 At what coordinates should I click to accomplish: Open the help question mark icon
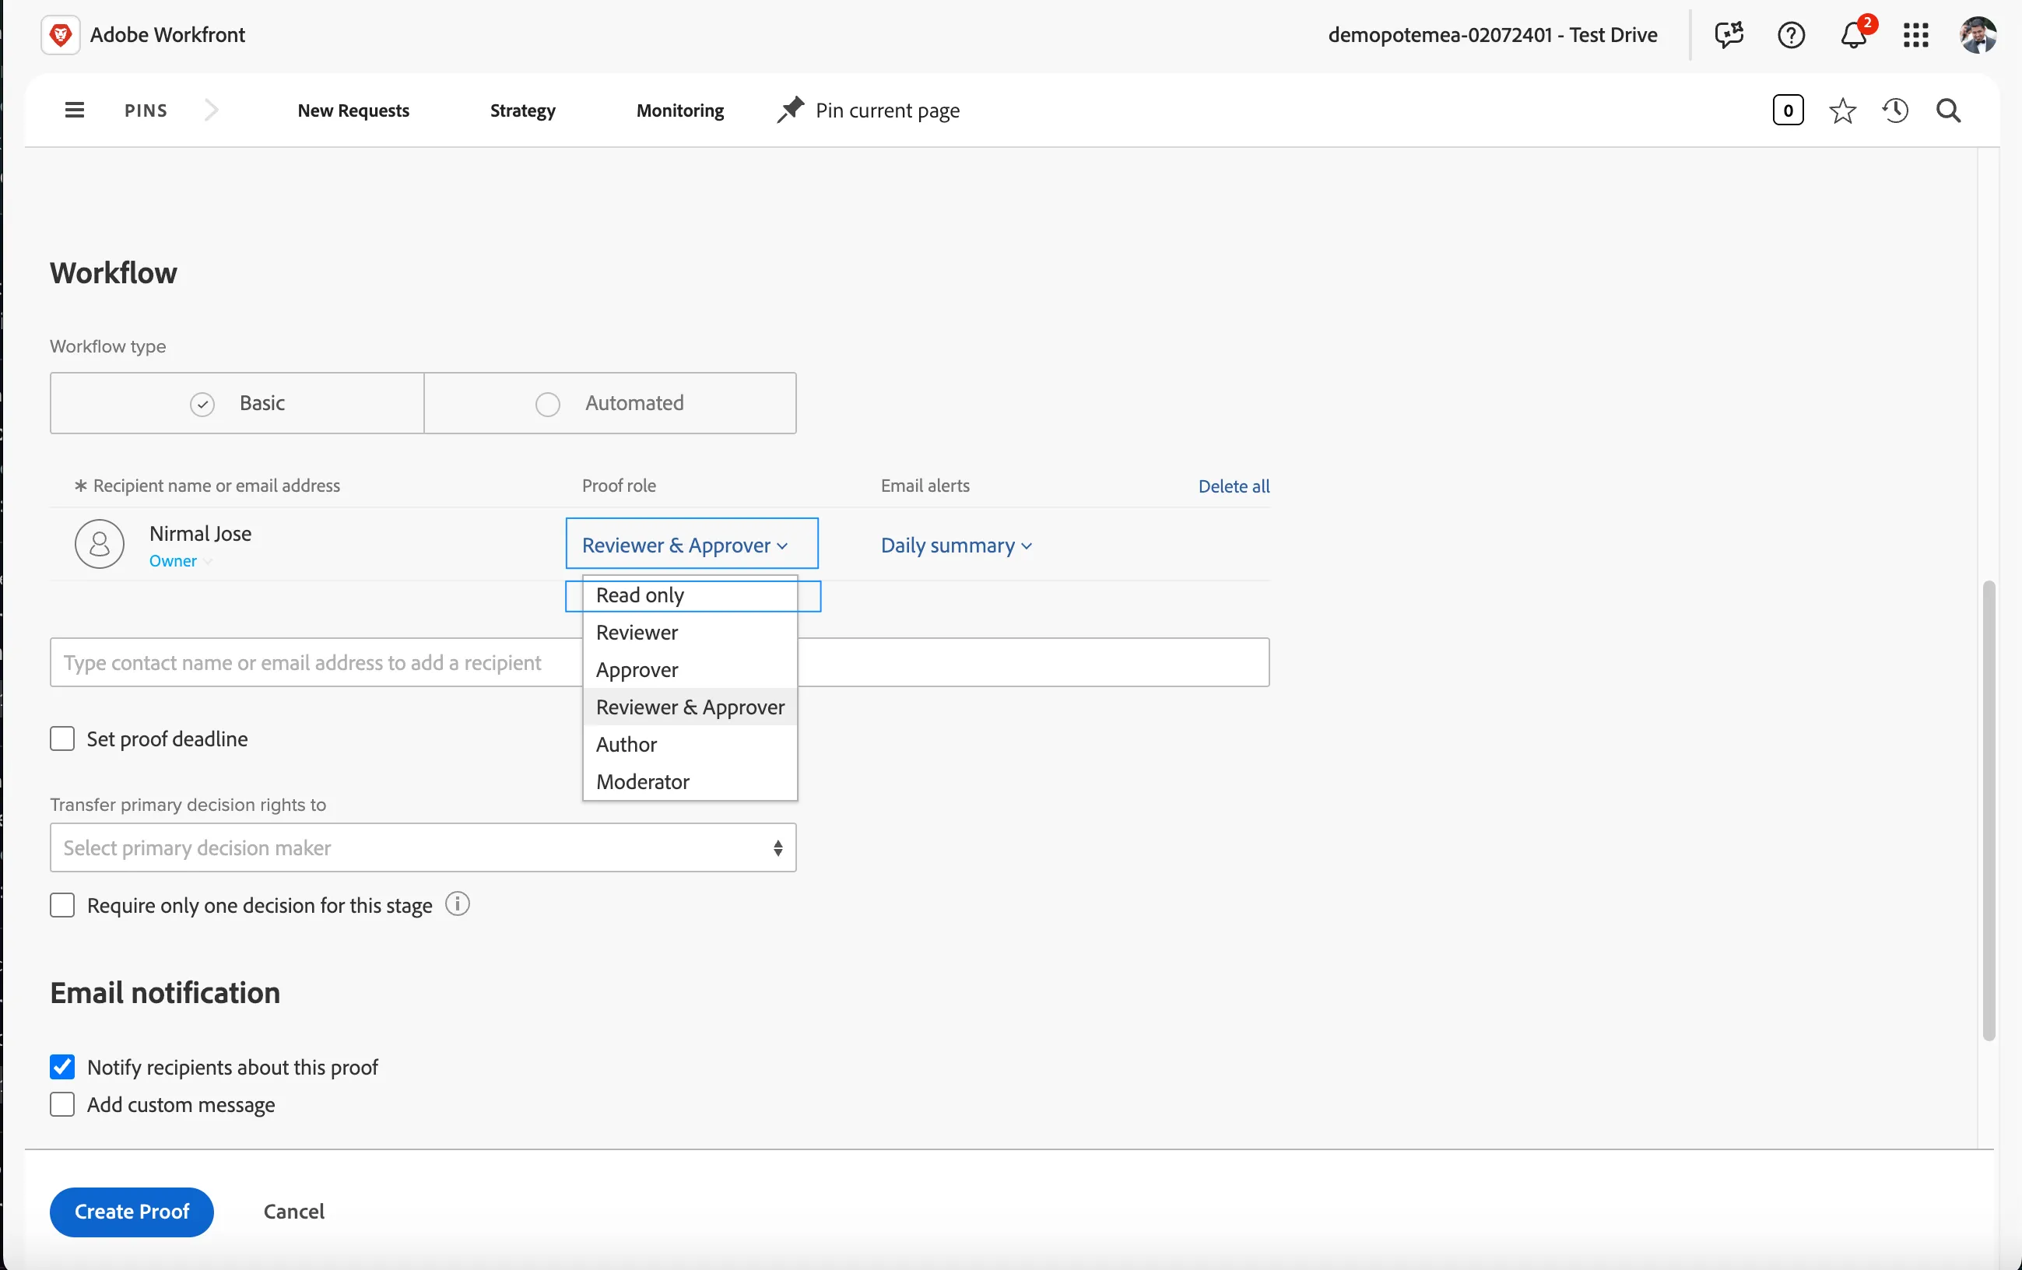pyautogui.click(x=1791, y=34)
